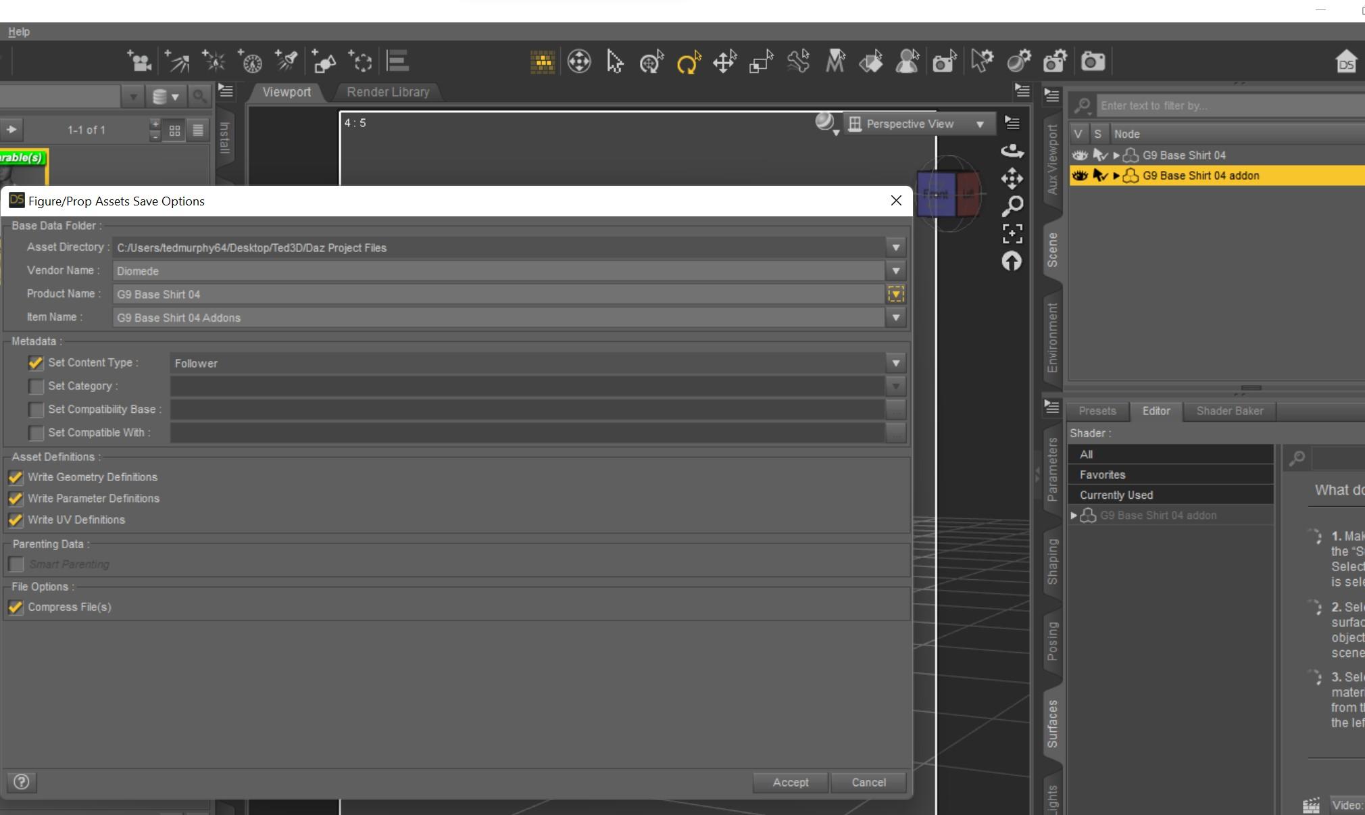Uncheck Write UV Definitions
The width and height of the screenshot is (1365, 815).
tap(16, 520)
